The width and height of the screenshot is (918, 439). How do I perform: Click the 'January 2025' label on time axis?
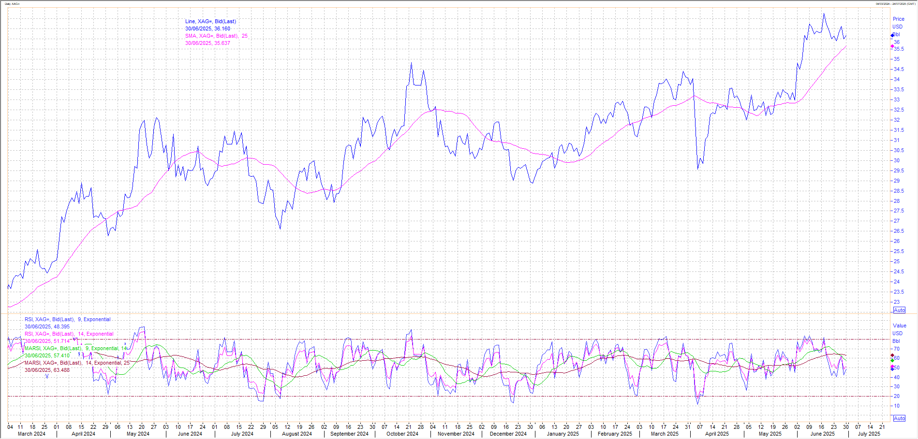[563, 434]
